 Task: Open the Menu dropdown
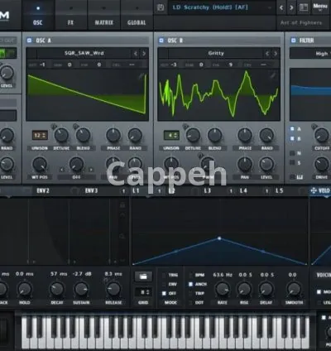point(320,7)
